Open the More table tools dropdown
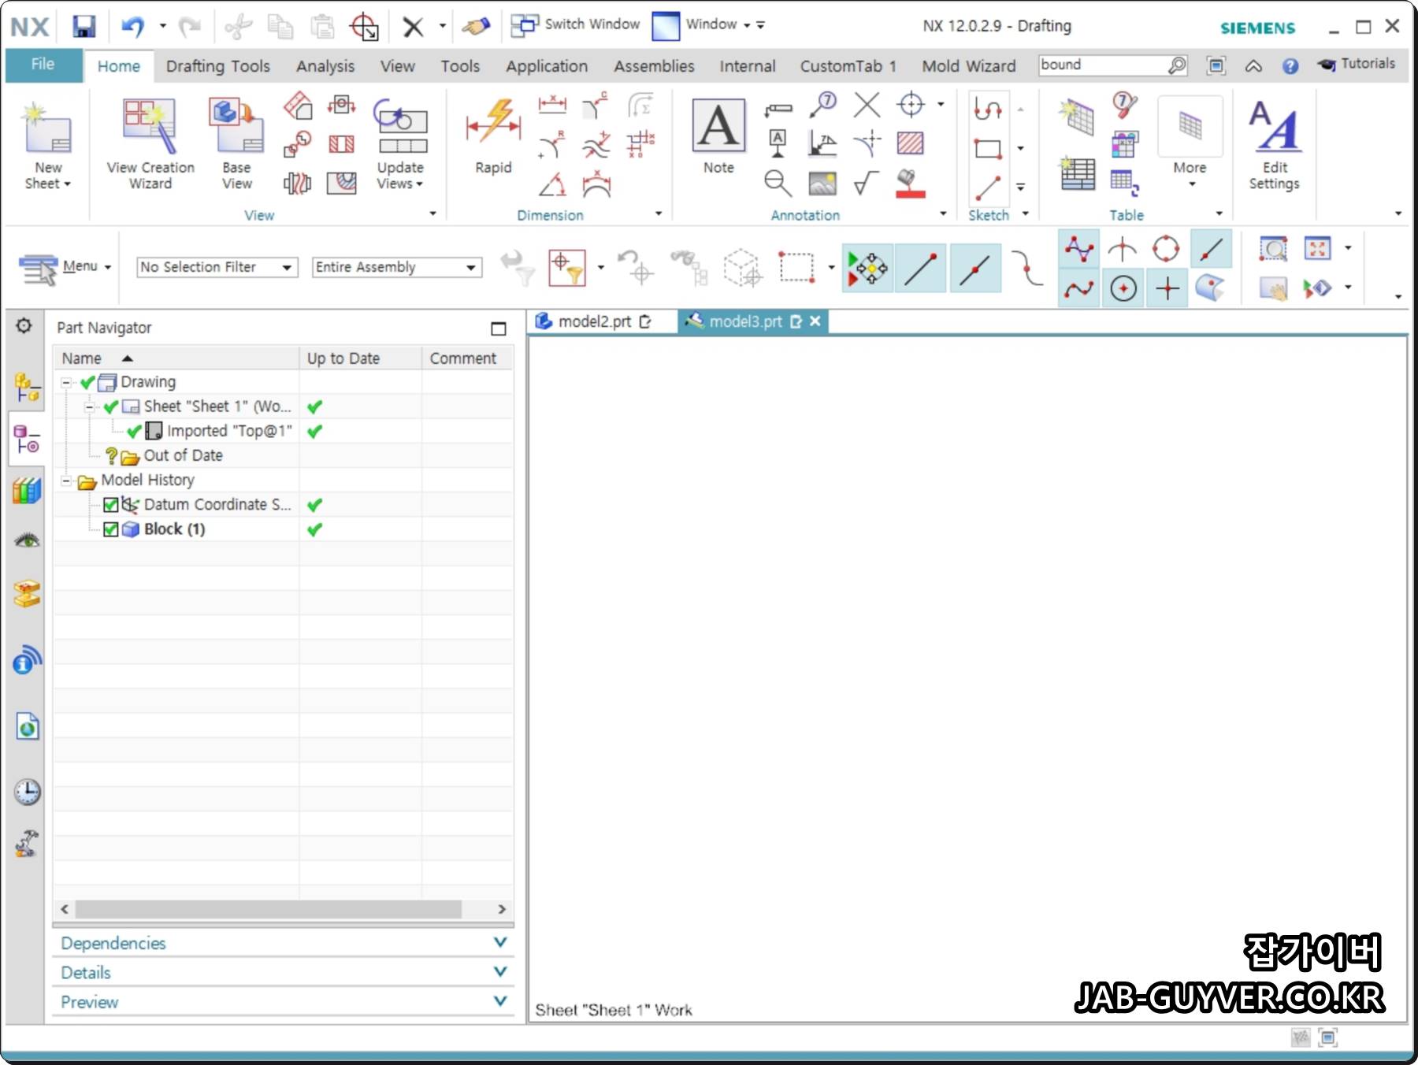This screenshot has width=1418, height=1065. [1190, 142]
